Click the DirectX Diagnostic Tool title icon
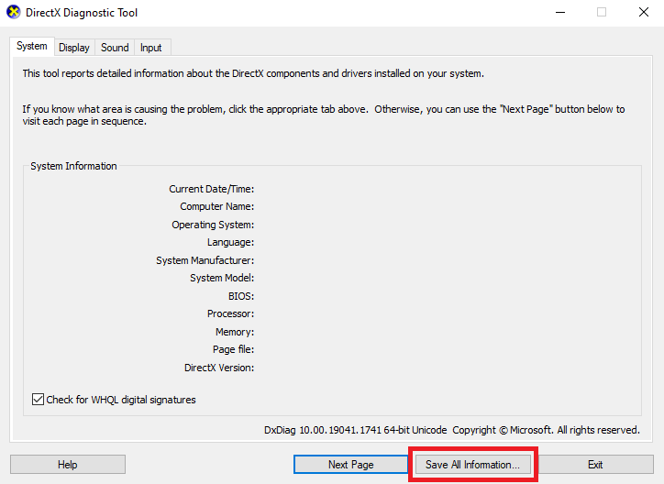The width and height of the screenshot is (664, 484). point(14,12)
